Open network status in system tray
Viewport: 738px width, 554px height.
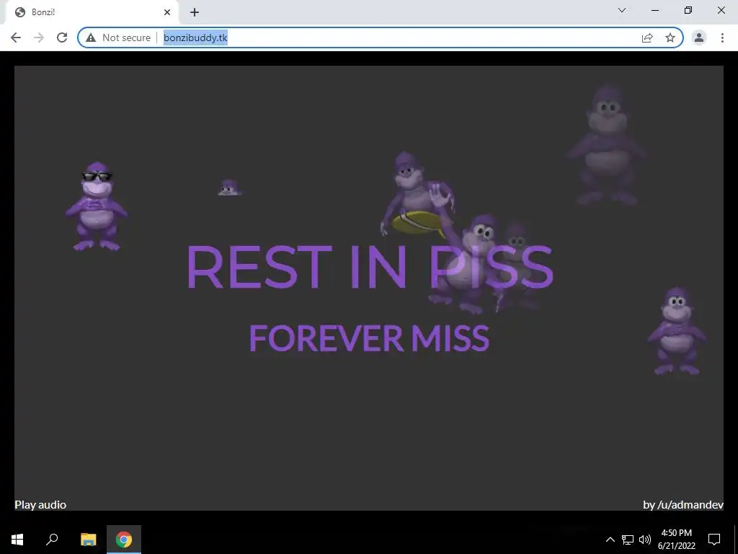(628, 540)
